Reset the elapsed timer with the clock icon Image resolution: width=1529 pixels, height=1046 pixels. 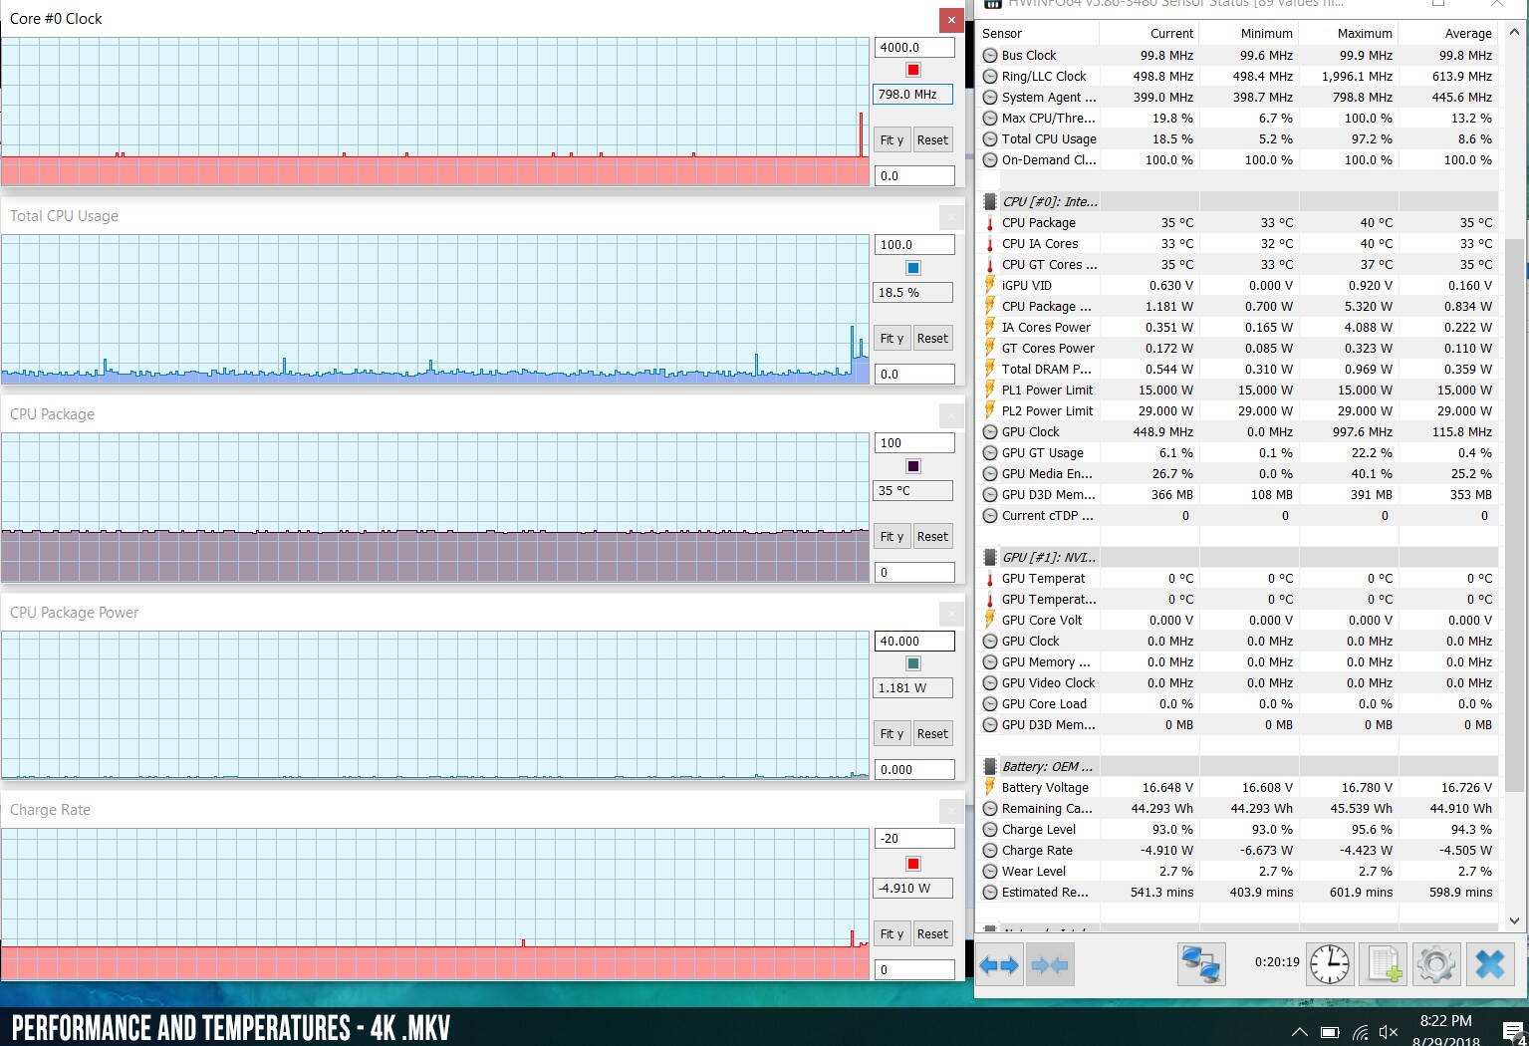click(x=1330, y=964)
